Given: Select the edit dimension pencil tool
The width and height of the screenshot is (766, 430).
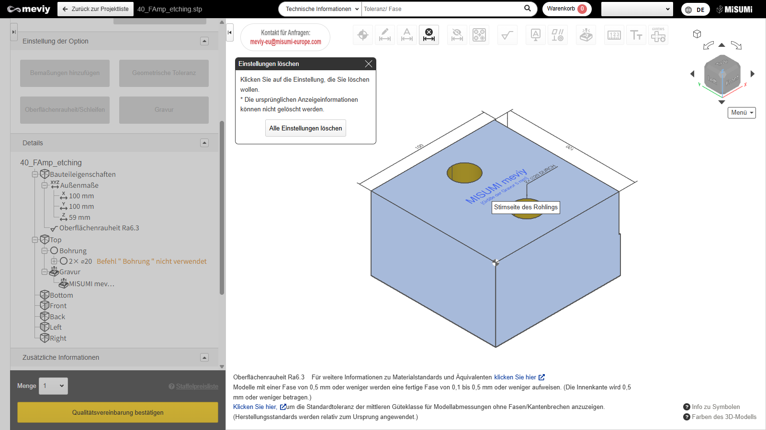Looking at the screenshot, I should [385, 35].
